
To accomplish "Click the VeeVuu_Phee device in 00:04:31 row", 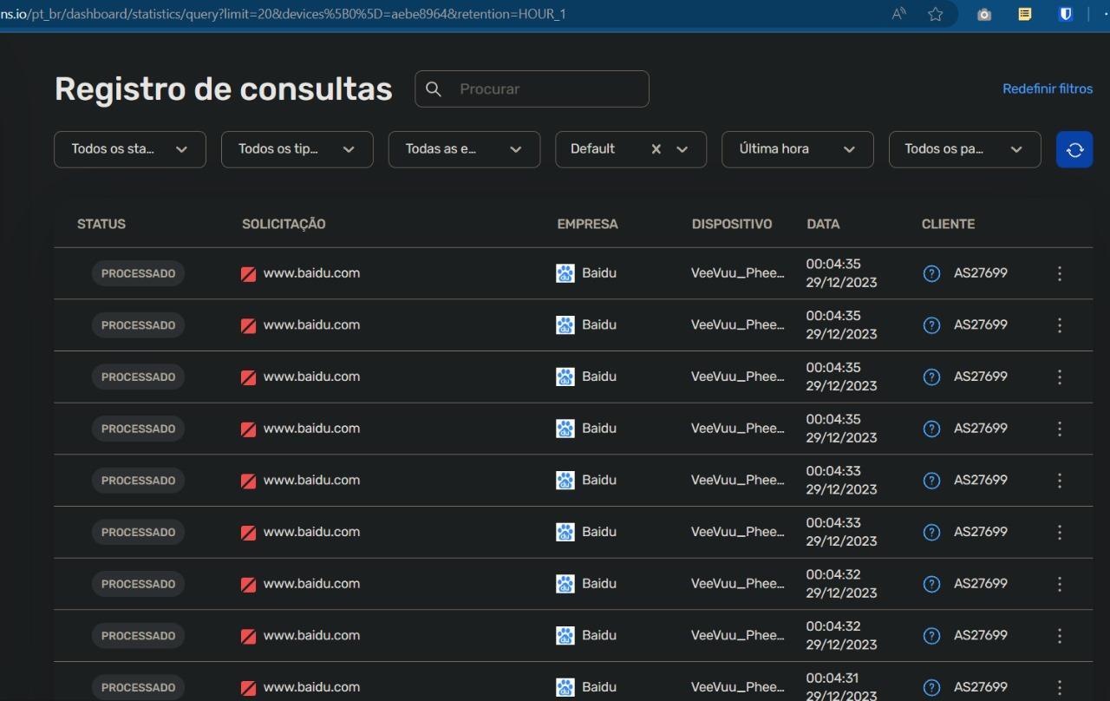I will point(738,687).
